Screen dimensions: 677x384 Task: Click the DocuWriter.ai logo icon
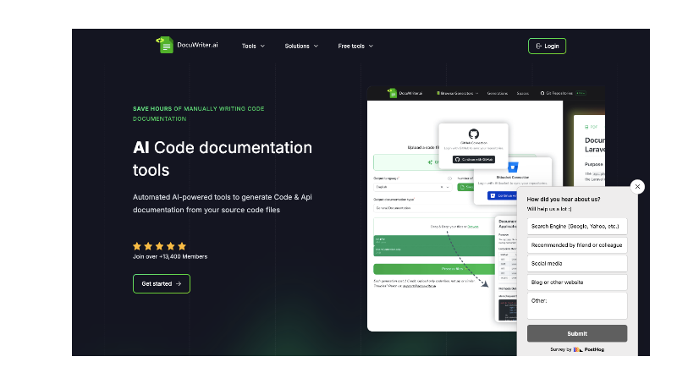[164, 45]
